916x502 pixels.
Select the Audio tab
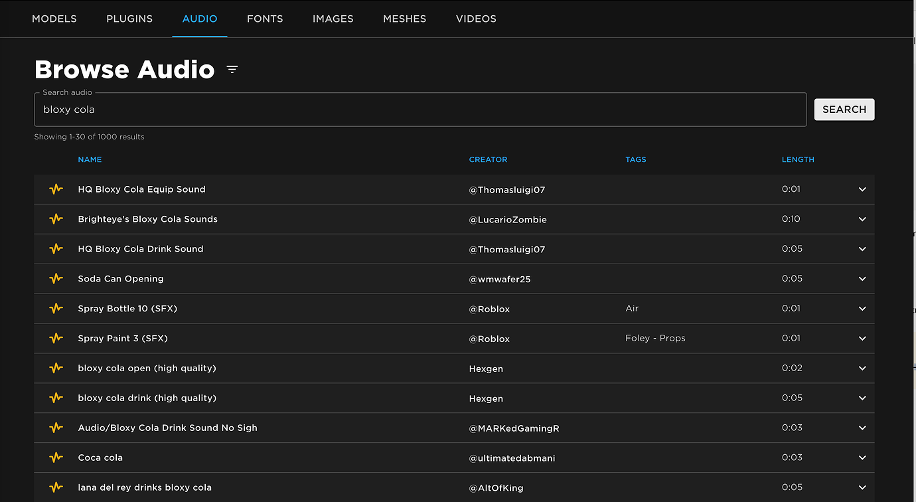point(200,19)
